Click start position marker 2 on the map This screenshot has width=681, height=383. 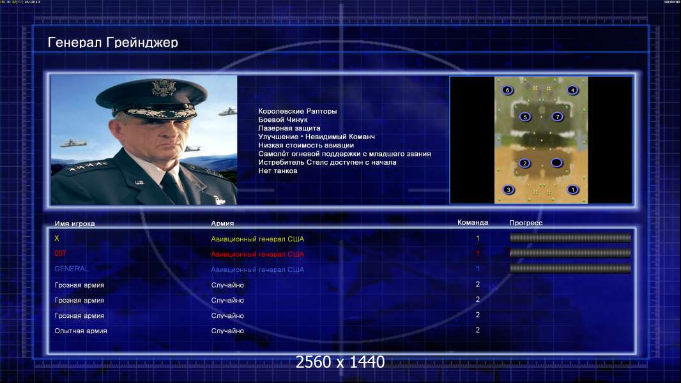click(x=524, y=163)
